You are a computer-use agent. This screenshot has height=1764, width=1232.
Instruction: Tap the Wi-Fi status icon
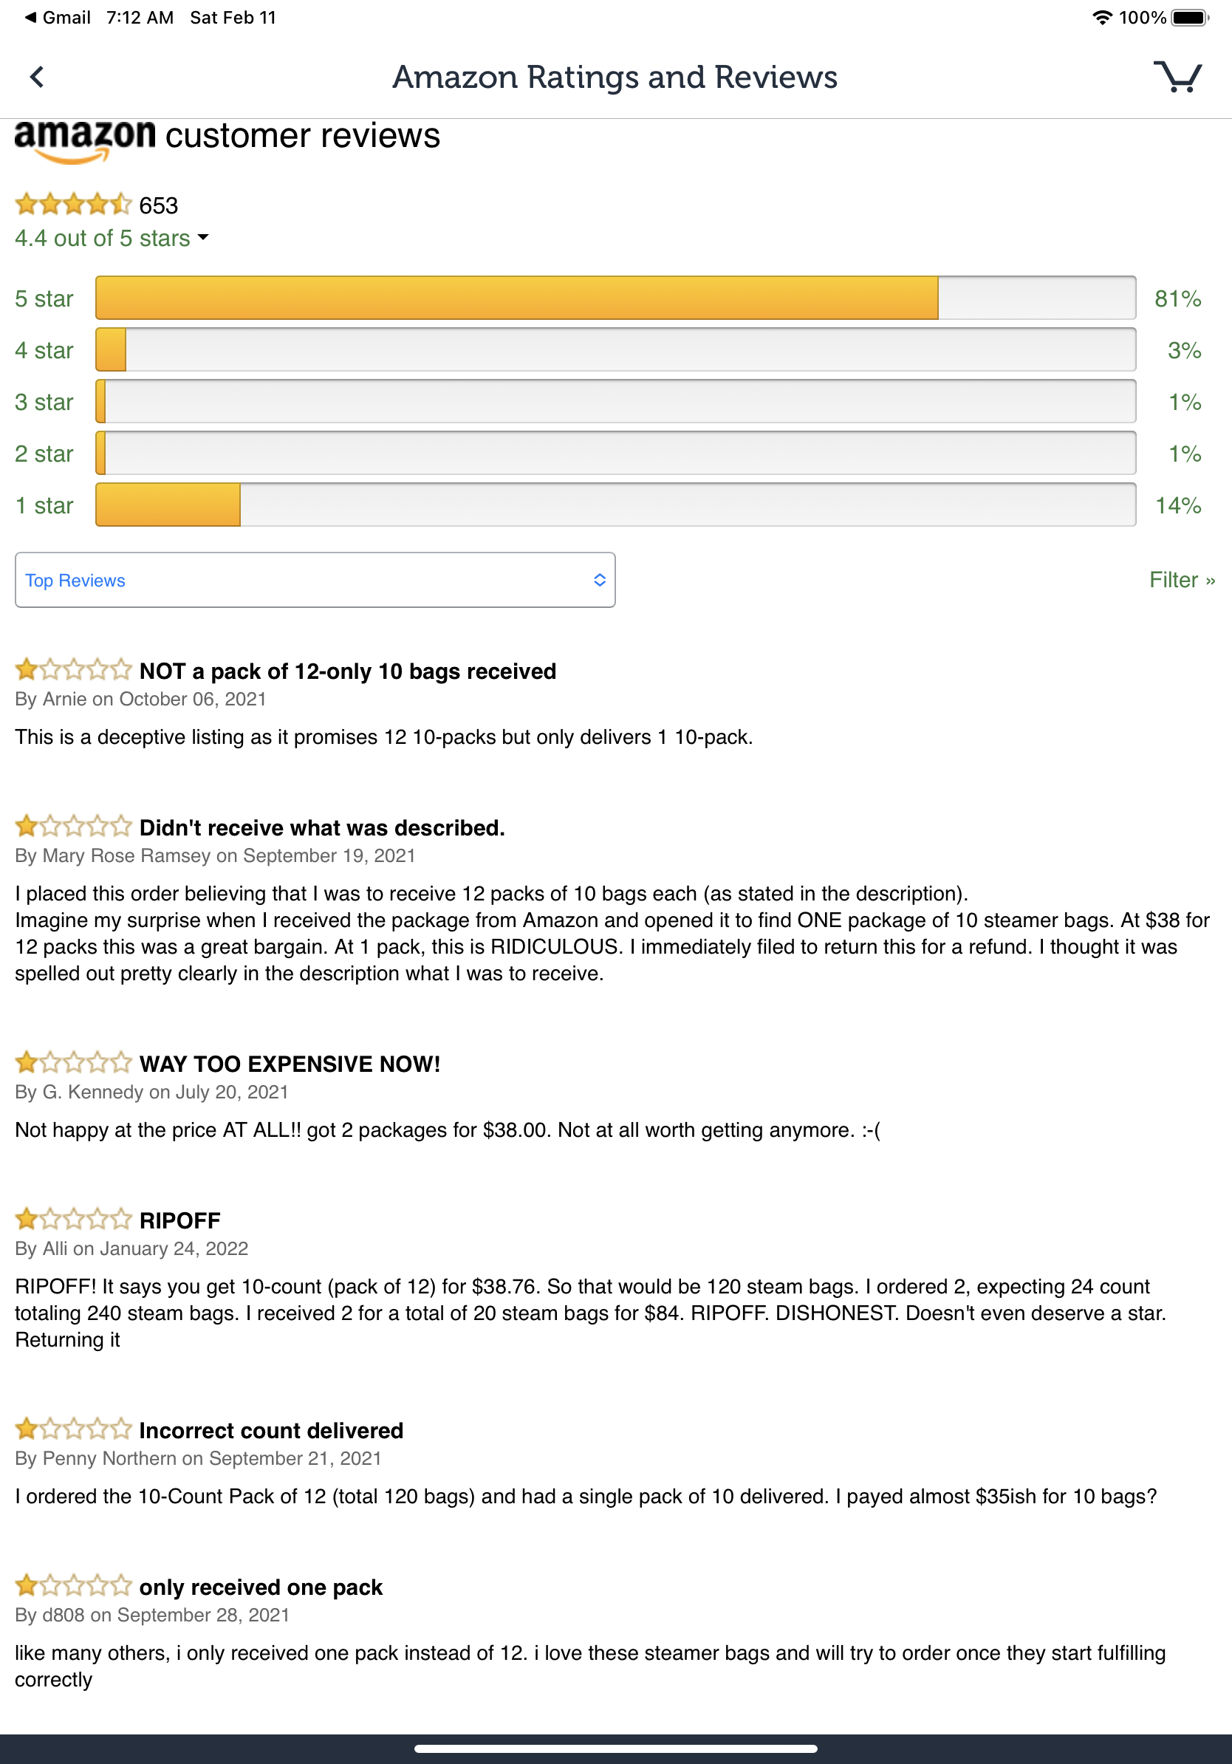(1102, 17)
